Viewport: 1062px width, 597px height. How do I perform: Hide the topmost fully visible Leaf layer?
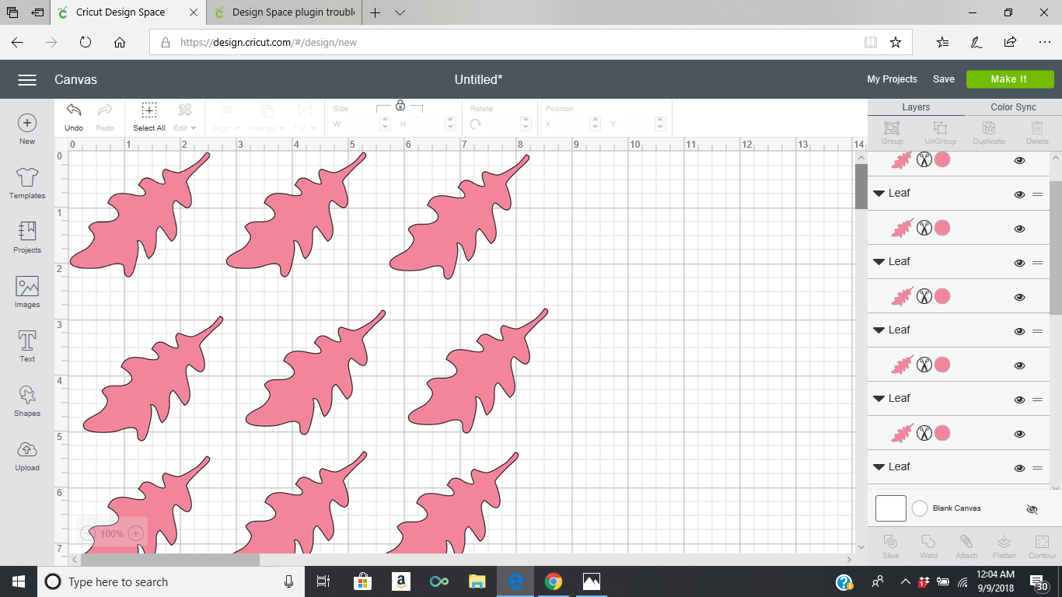coord(1019,194)
